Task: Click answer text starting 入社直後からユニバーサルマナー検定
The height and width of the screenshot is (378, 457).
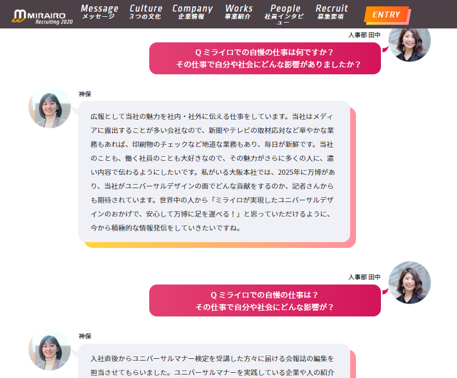Action: click(213, 365)
